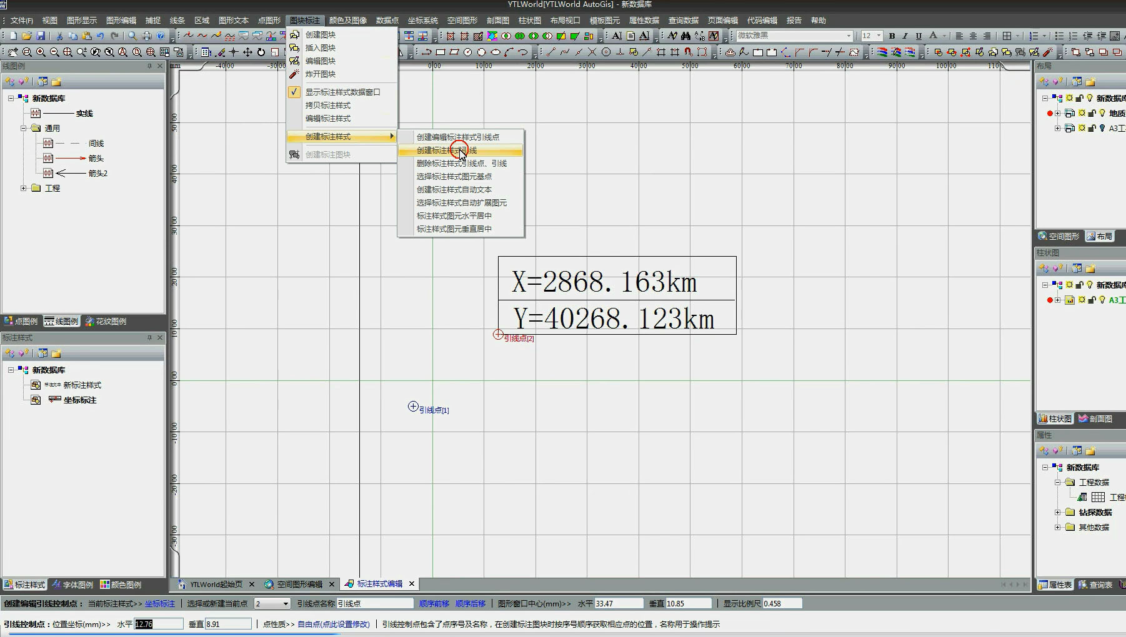Collapse 新数据库 node in 标注样式 tree

(x=11, y=370)
